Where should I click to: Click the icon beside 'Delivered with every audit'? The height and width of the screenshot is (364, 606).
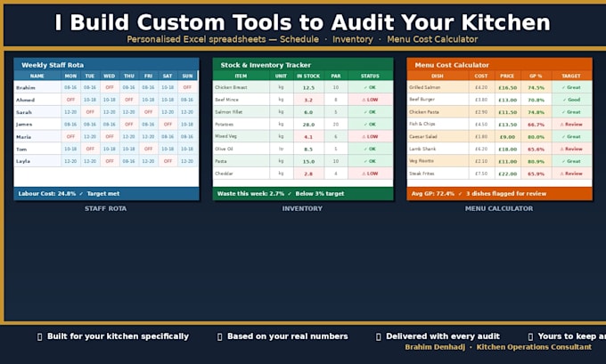pyautogui.click(x=379, y=337)
